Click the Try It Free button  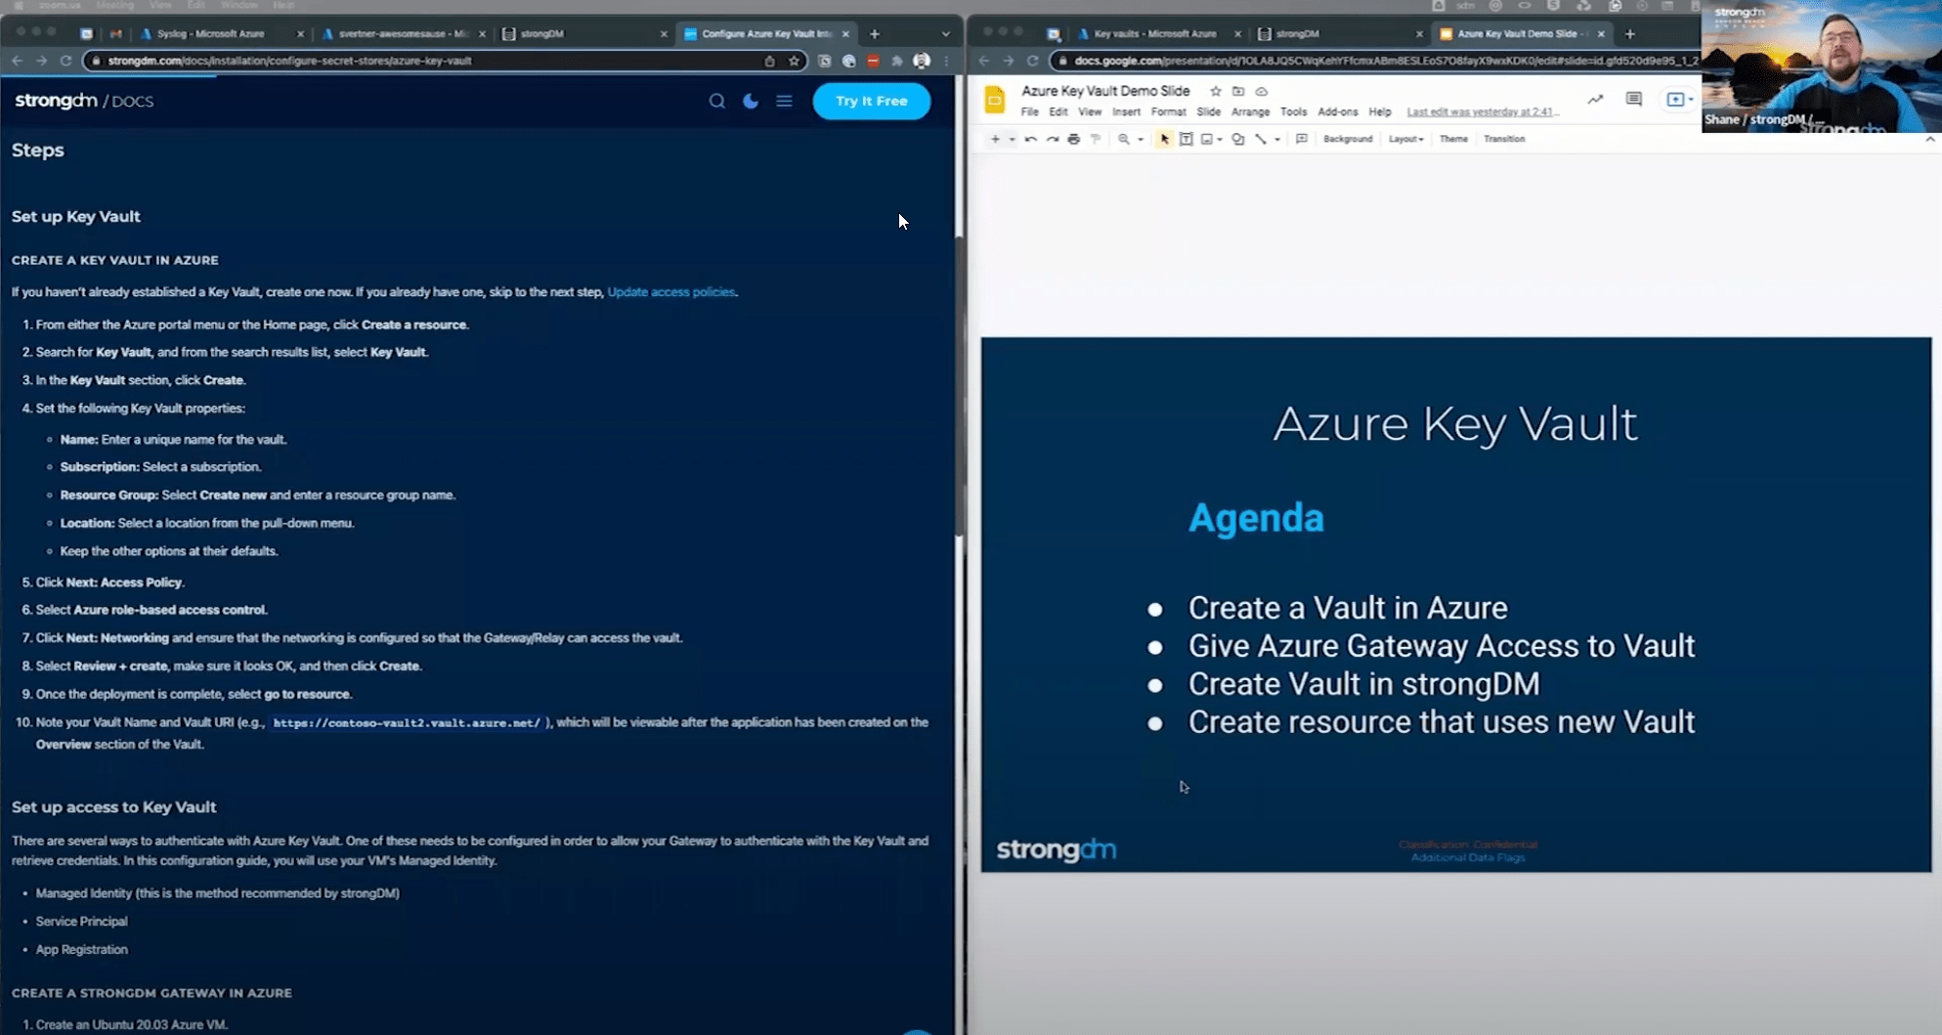[871, 101]
